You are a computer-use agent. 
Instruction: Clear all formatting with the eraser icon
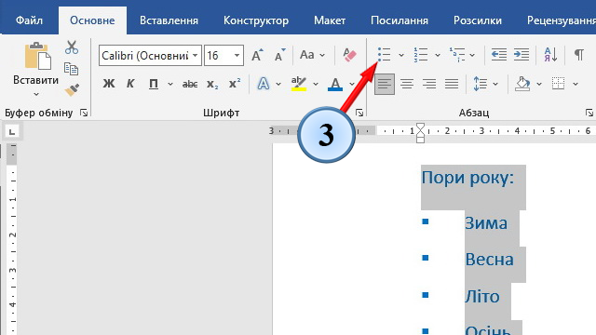(x=349, y=55)
